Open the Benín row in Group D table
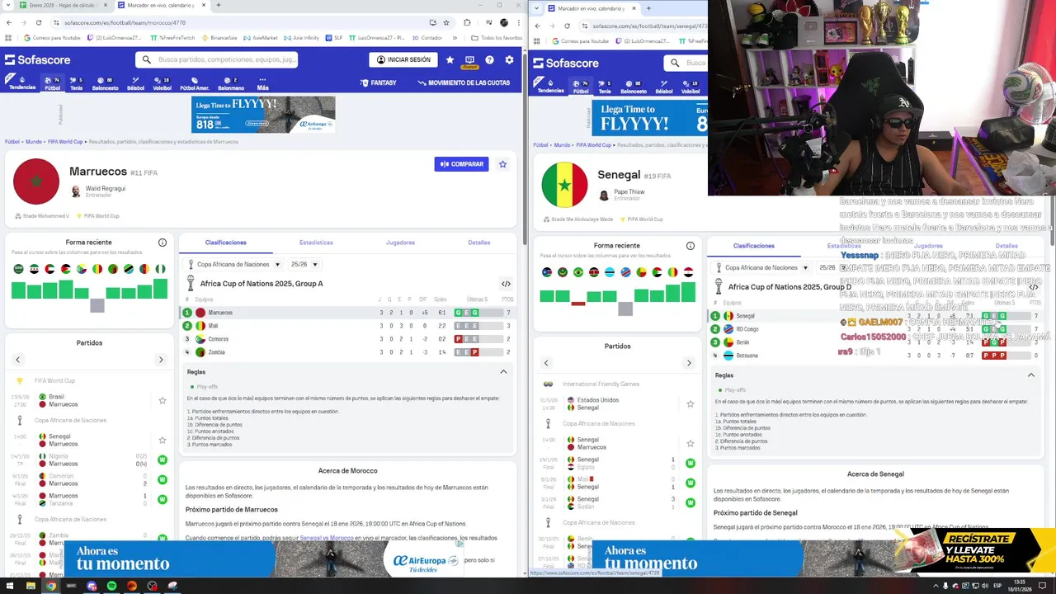This screenshot has width=1056, height=594. pos(874,342)
